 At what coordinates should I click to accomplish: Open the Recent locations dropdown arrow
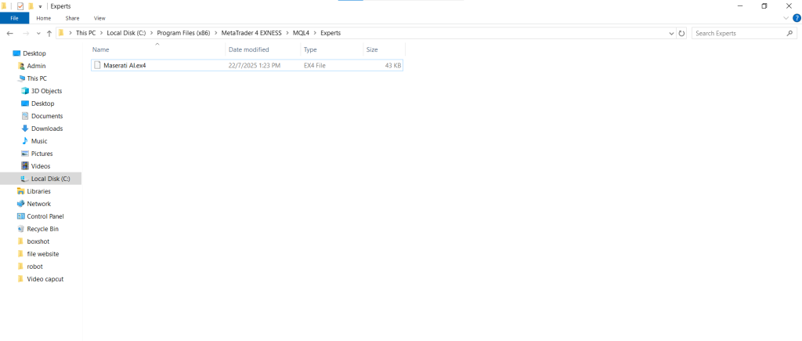coord(38,34)
